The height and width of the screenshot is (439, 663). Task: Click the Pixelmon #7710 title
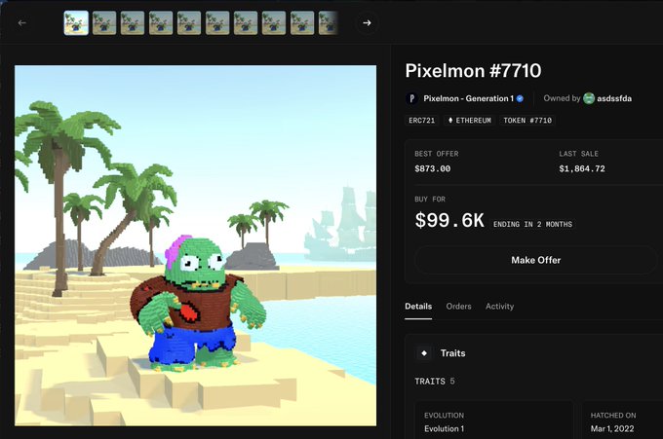[x=473, y=70]
